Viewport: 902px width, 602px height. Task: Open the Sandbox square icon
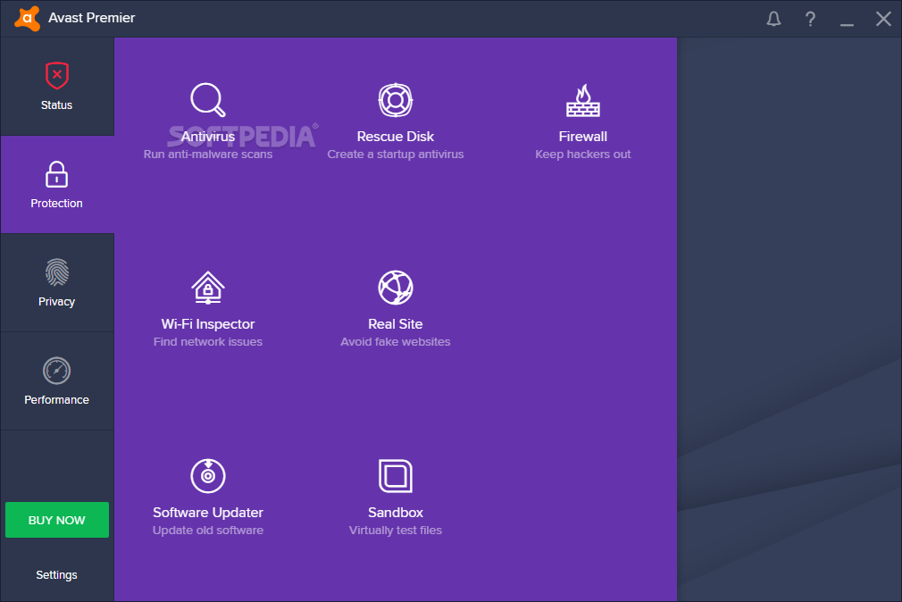pos(396,475)
